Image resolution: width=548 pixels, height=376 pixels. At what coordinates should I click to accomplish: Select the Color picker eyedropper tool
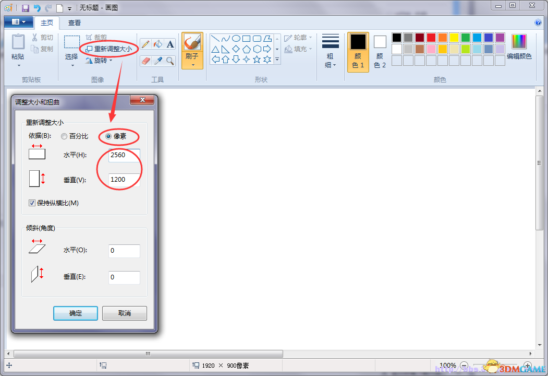pyautogui.click(x=158, y=61)
